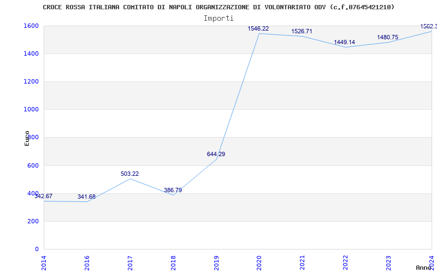
Task: Select the x-axis year label 2018
Action: click(173, 263)
